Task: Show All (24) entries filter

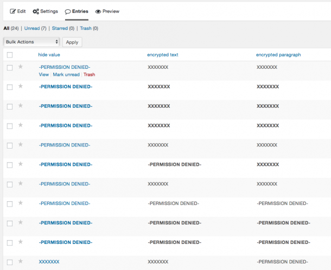Action: [11, 28]
